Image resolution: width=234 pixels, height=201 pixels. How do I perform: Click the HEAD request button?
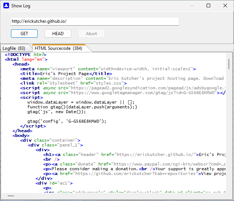(58, 33)
